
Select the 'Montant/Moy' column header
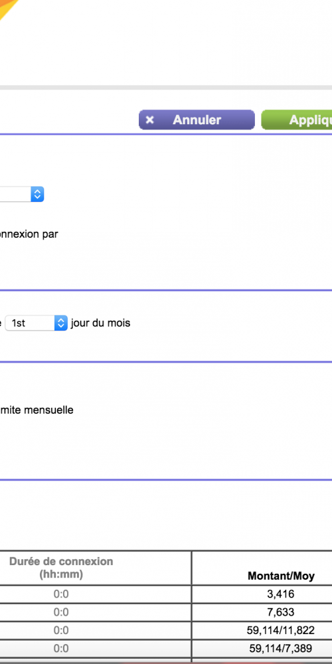click(x=281, y=576)
